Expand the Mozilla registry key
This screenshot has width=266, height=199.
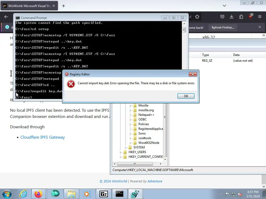[x=130, y=106]
